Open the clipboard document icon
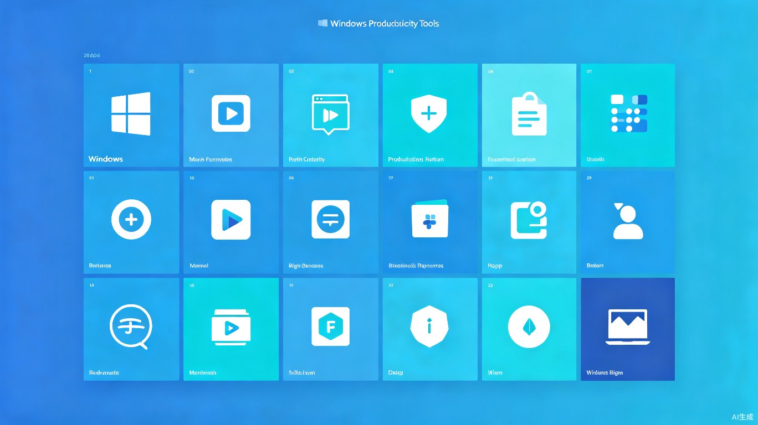This screenshot has height=425, width=758. 529,113
